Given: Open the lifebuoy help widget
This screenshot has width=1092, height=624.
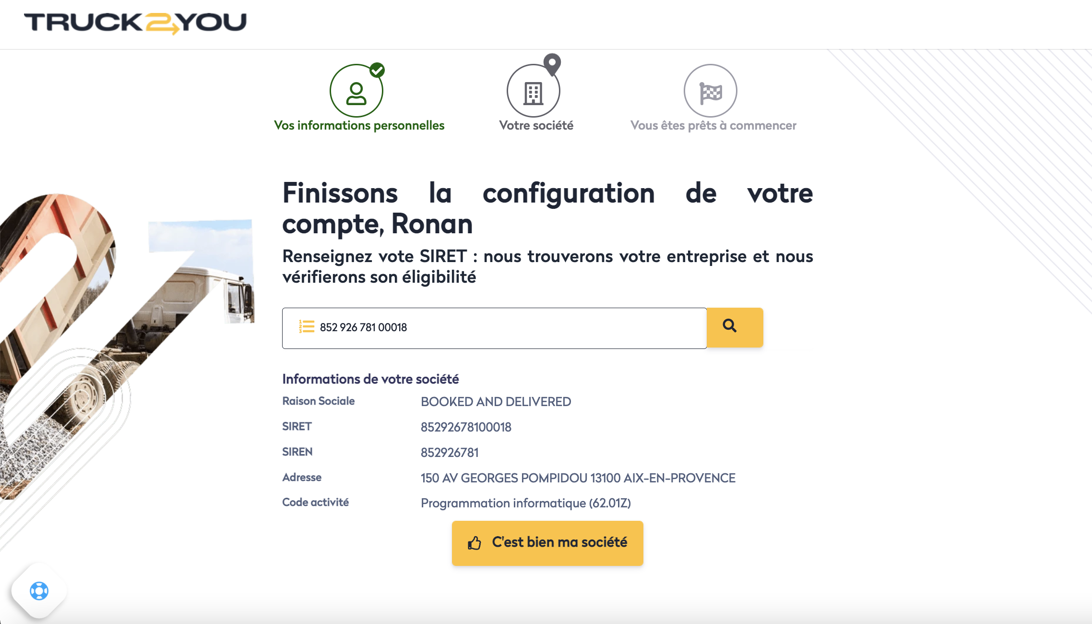Looking at the screenshot, I should (x=39, y=591).
